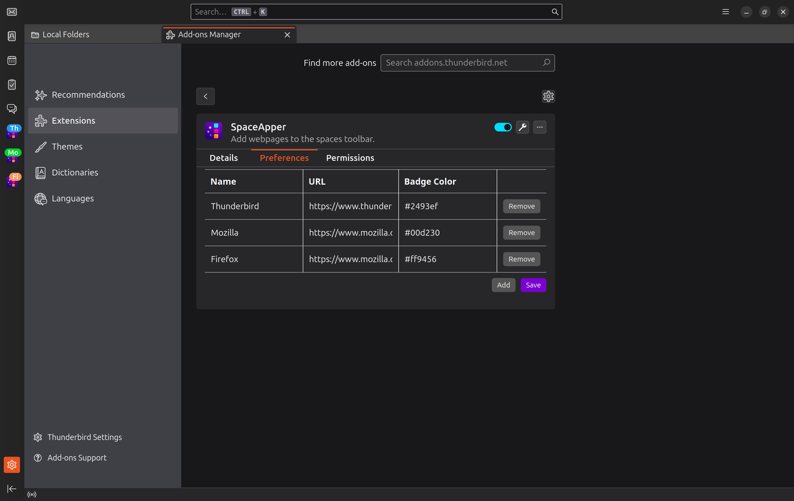Select the Add-ons Manager tab
This screenshot has height=501, width=794.
point(229,34)
